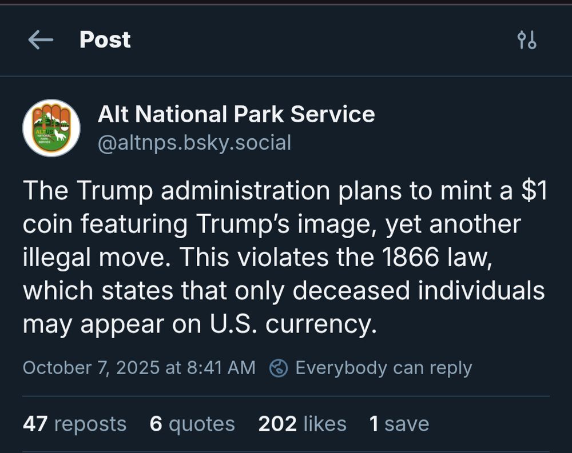The image size is (572, 453).
Task: Click the '1 save' count
Action: [399, 424]
